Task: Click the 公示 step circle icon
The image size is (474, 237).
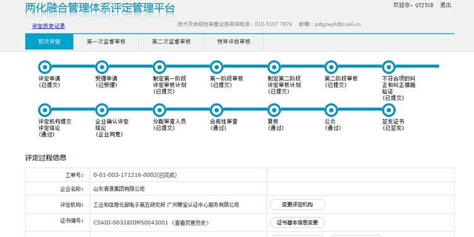Action: click(x=331, y=110)
